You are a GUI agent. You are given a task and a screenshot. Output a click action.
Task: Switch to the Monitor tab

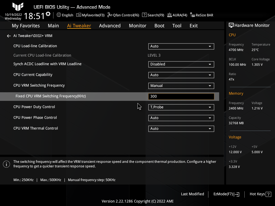137,25
